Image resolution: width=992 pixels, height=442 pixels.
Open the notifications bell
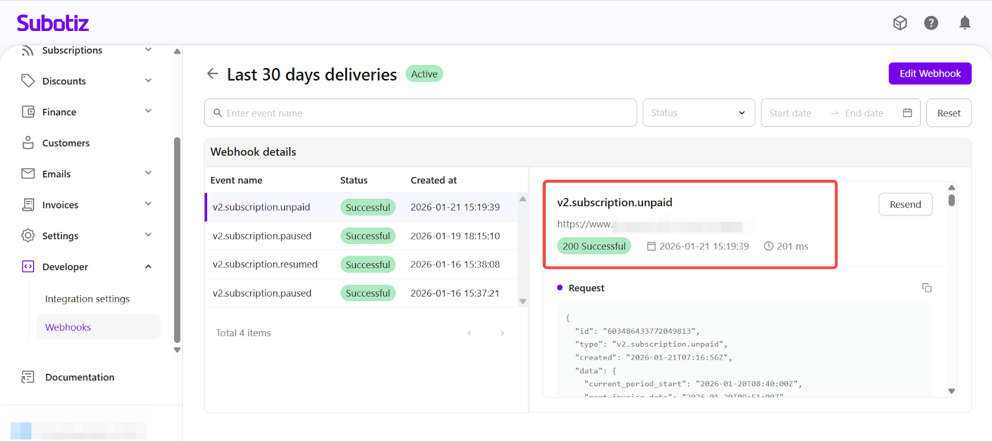[965, 23]
